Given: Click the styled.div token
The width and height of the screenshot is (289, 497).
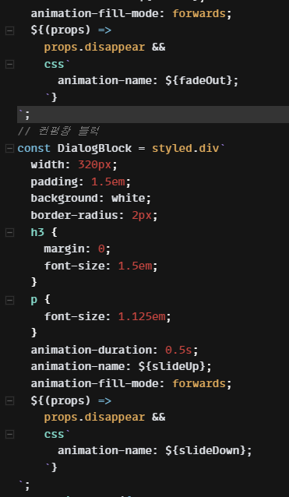Looking at the screenshot, I should click(185, 148).
